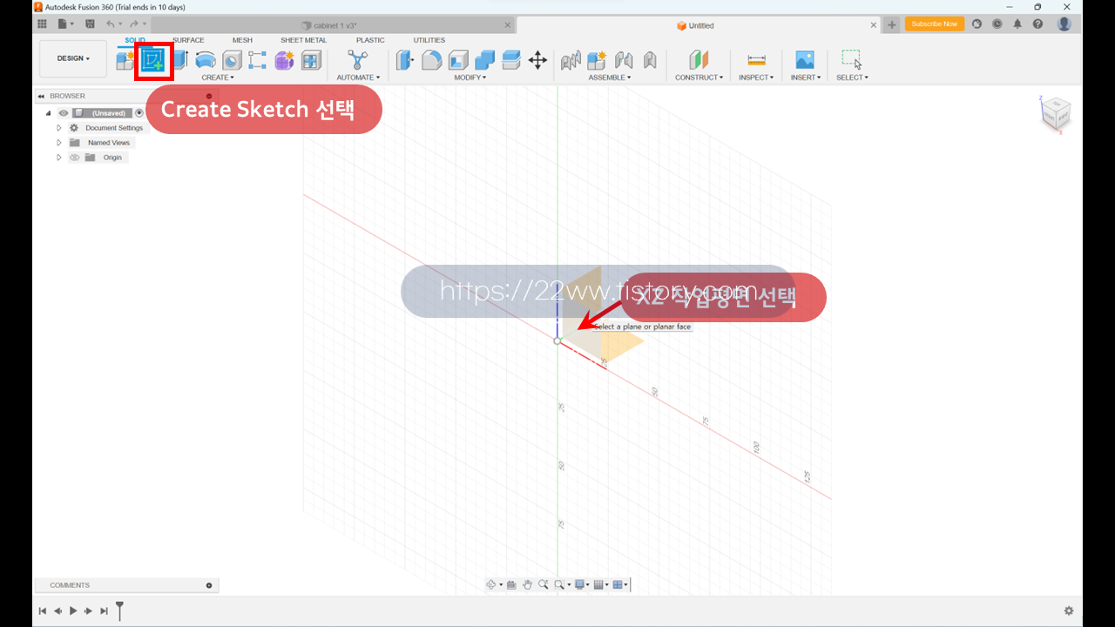The image size is (1115, 627).
Task: Open the ASSEMBLE dropdown menu
Action: click(610, 78)
